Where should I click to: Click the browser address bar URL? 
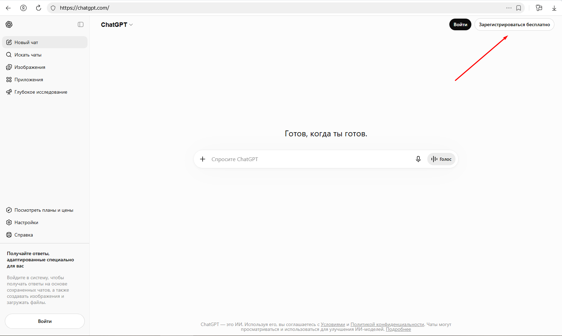[x=84, y=8]
